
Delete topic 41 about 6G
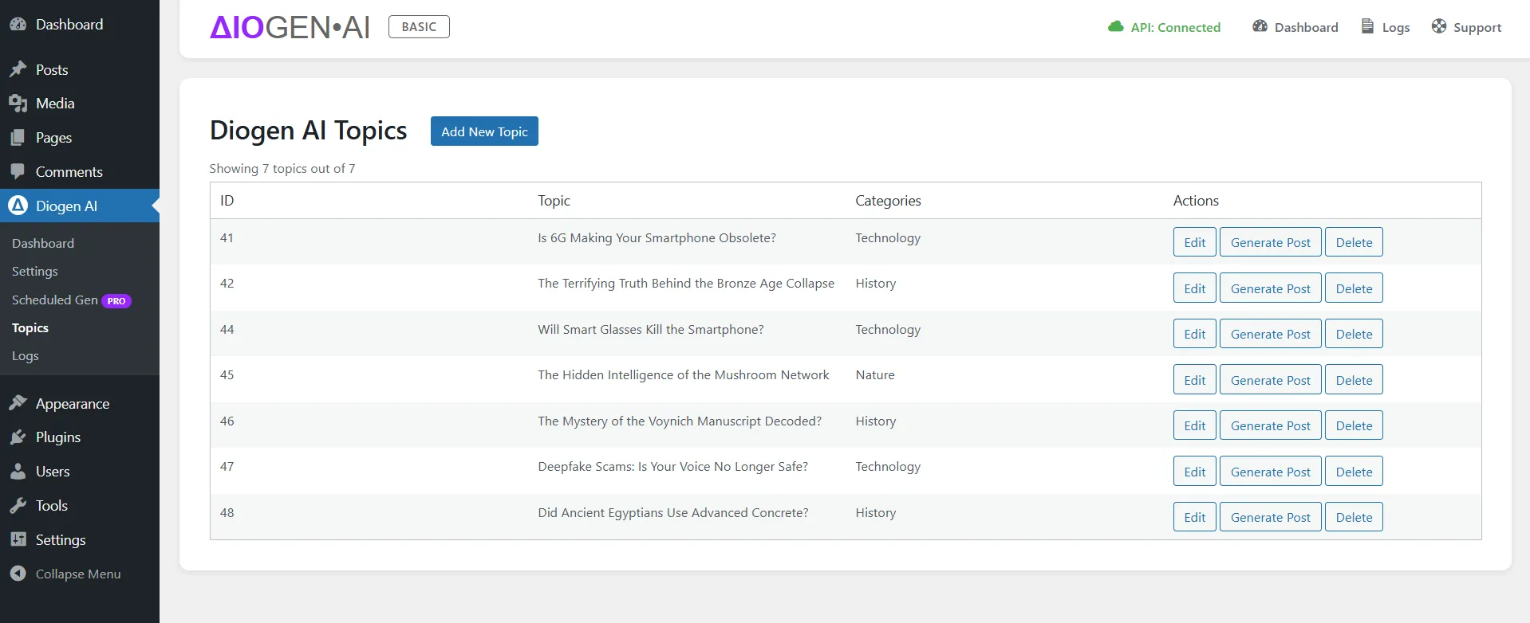tap(1354, 242)
